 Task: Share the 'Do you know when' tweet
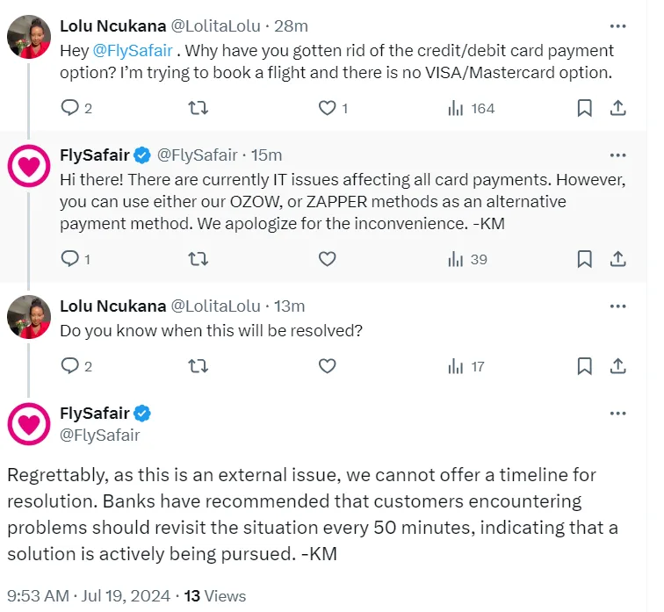point(617,365)
